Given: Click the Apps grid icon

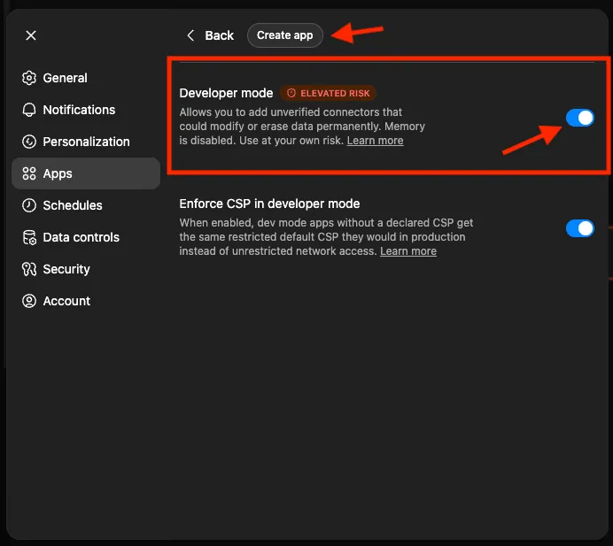Looking at the screenshot, I should tap(29, 173).
